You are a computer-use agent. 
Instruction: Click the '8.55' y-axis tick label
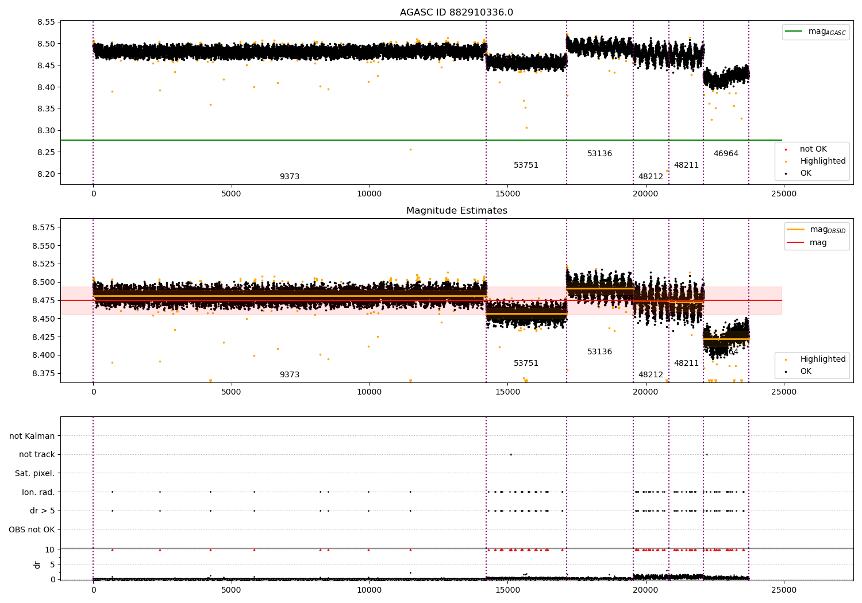coord(46,22)
